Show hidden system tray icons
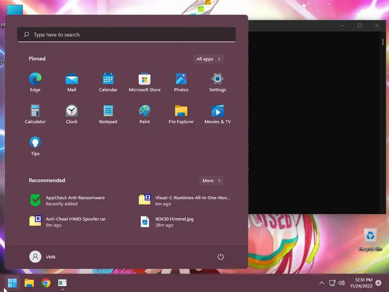The width and height of the screenshot is (389, 292). click(321, 282)
